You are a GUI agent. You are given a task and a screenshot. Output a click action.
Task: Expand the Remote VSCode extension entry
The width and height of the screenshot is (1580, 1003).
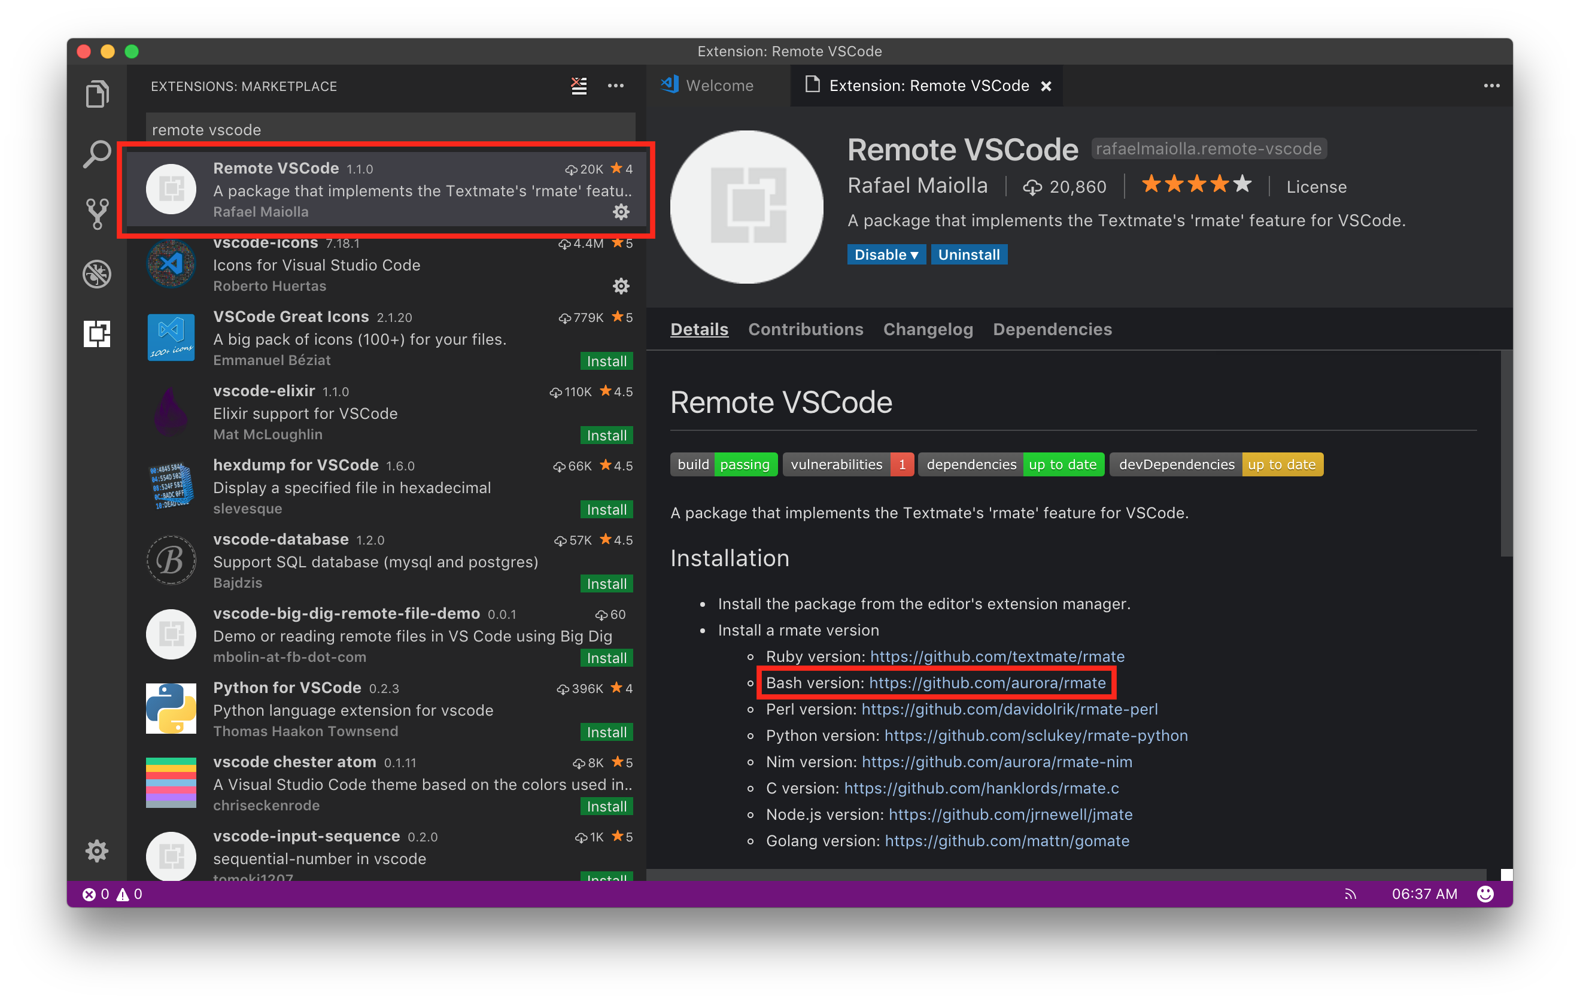click(391, 189)
